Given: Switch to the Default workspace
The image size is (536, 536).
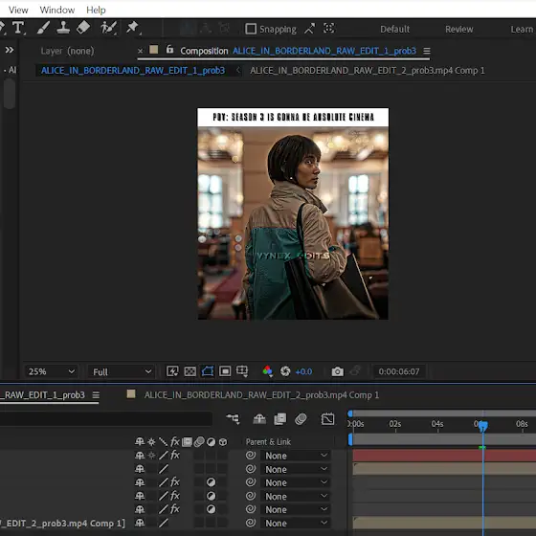Looking at the screenshot, I should tap(394, 30).
